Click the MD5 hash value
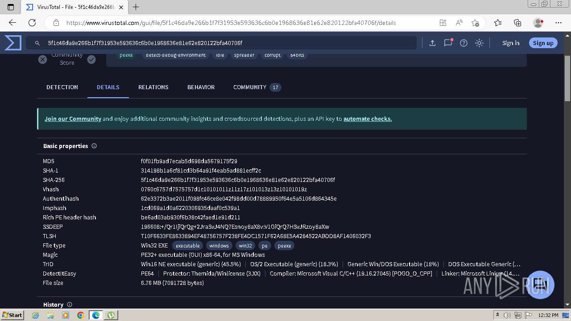This screenshot has width=571, height=321. click(x=189, y=161)
